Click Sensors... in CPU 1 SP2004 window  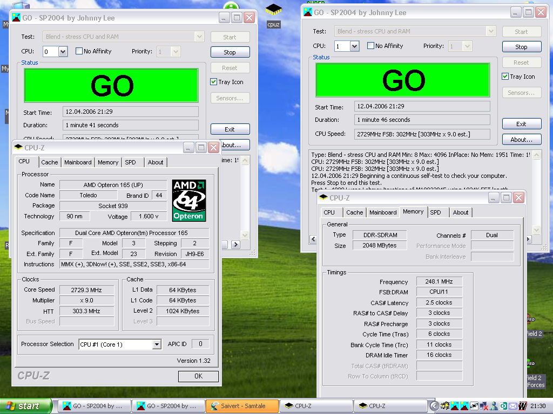point(521,93)
